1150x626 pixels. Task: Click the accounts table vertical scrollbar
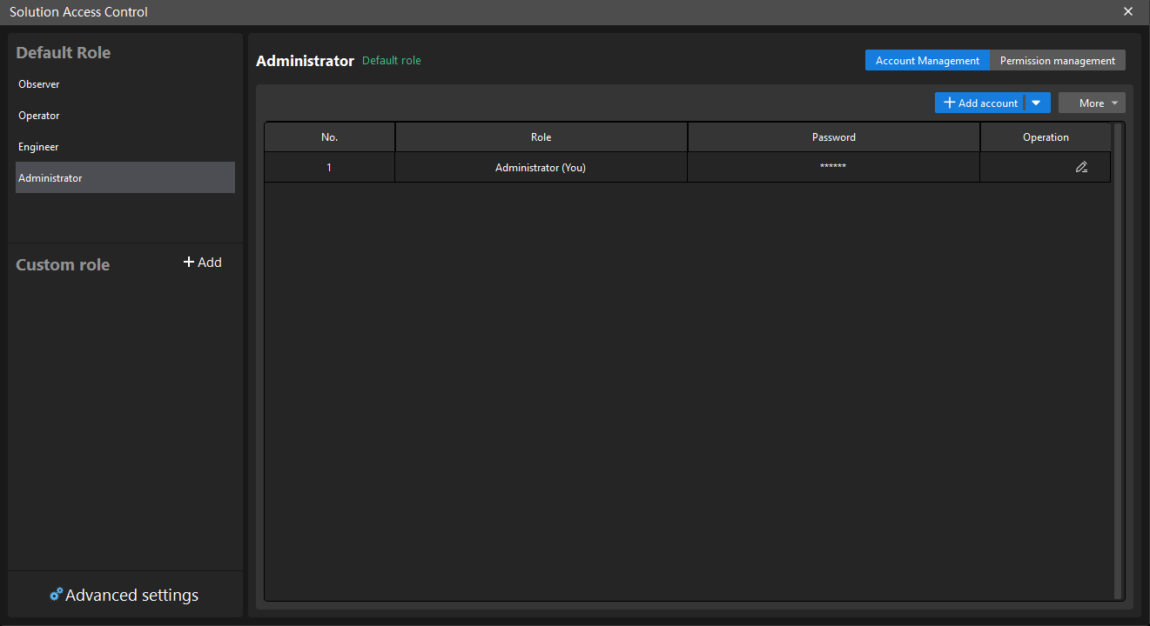[1119, 360]
